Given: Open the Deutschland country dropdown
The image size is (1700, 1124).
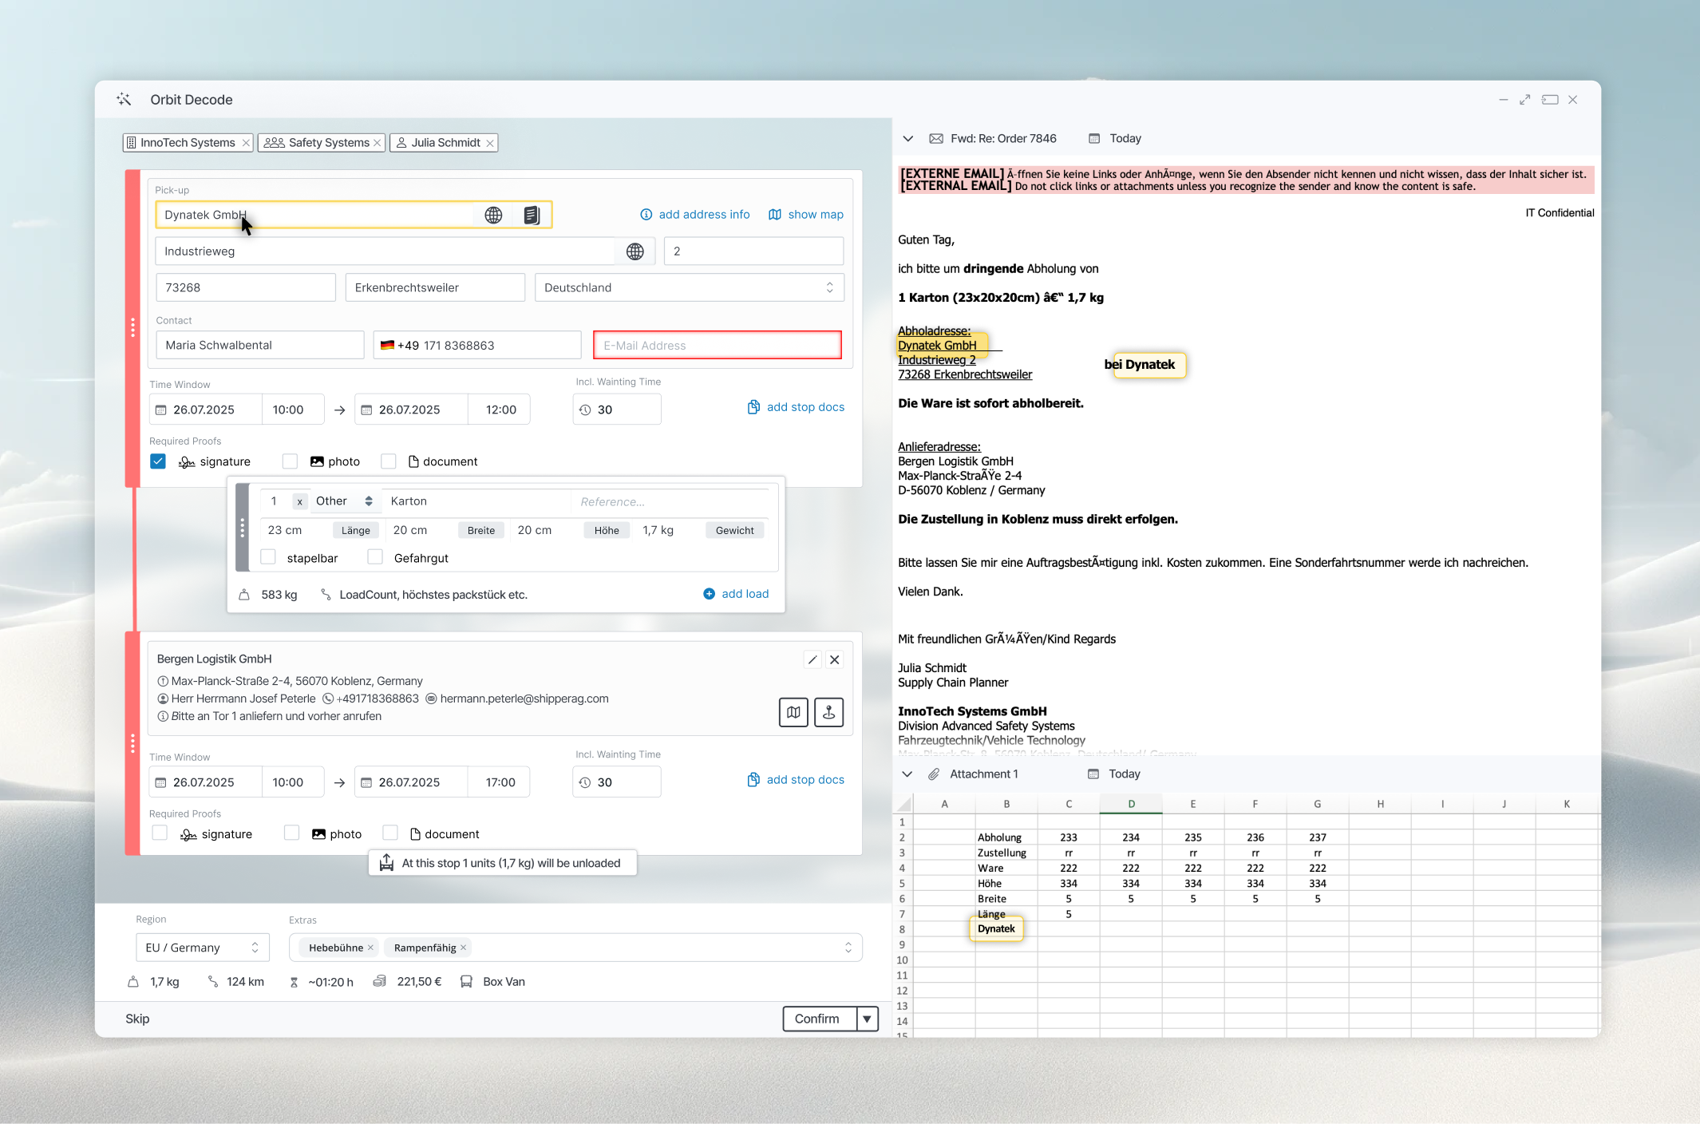Looking at the screenshot, I should point(690,287).
